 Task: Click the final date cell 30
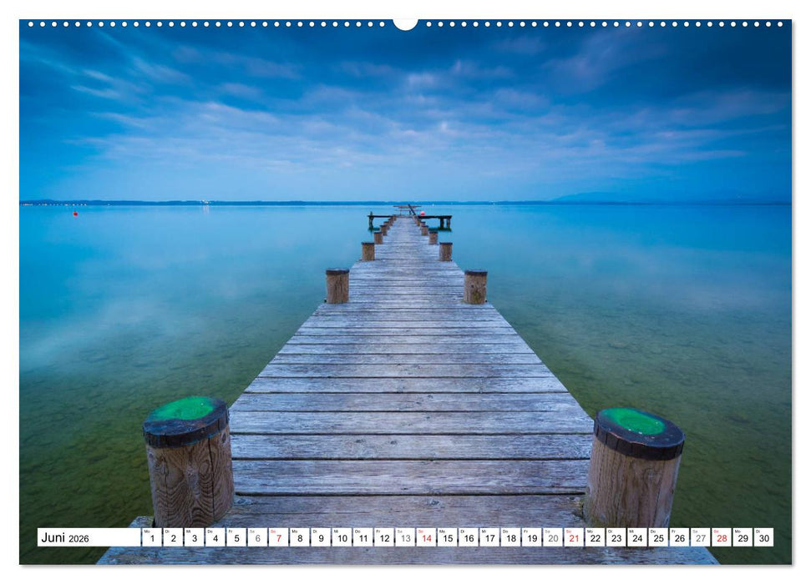[762, 537]
